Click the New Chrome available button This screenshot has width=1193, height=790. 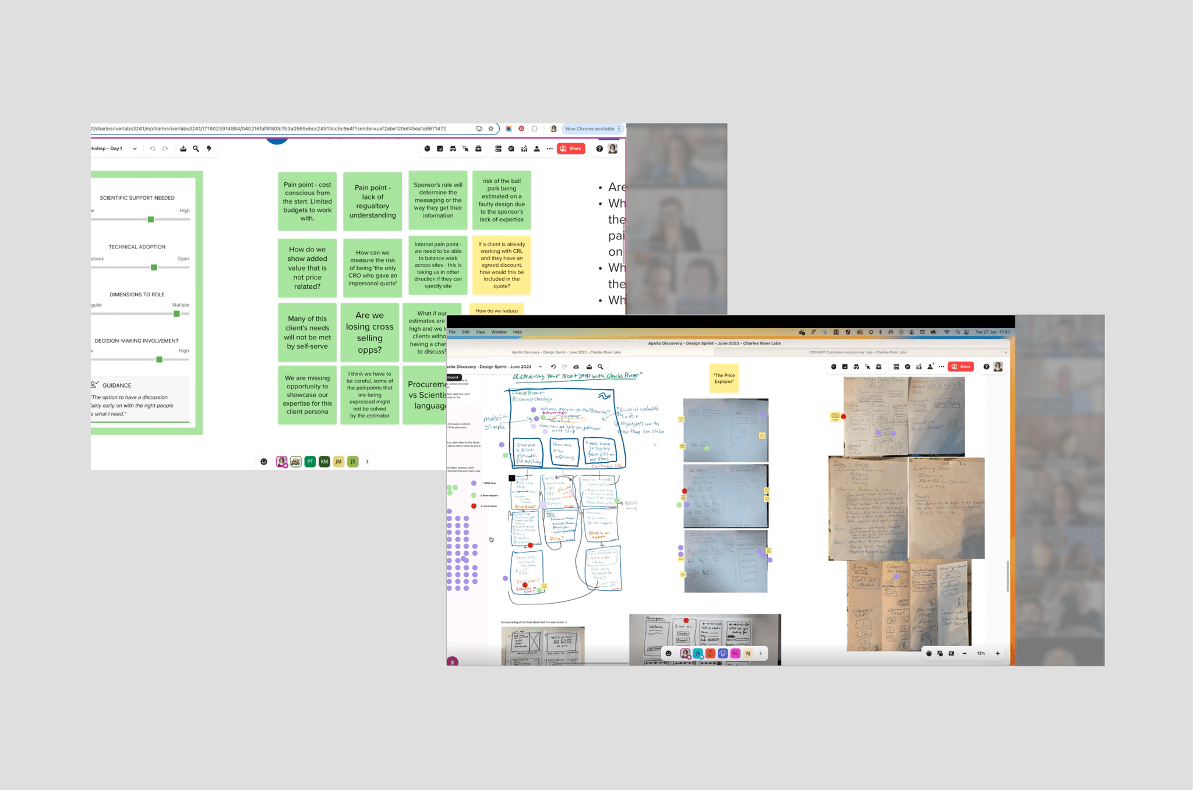590,129
